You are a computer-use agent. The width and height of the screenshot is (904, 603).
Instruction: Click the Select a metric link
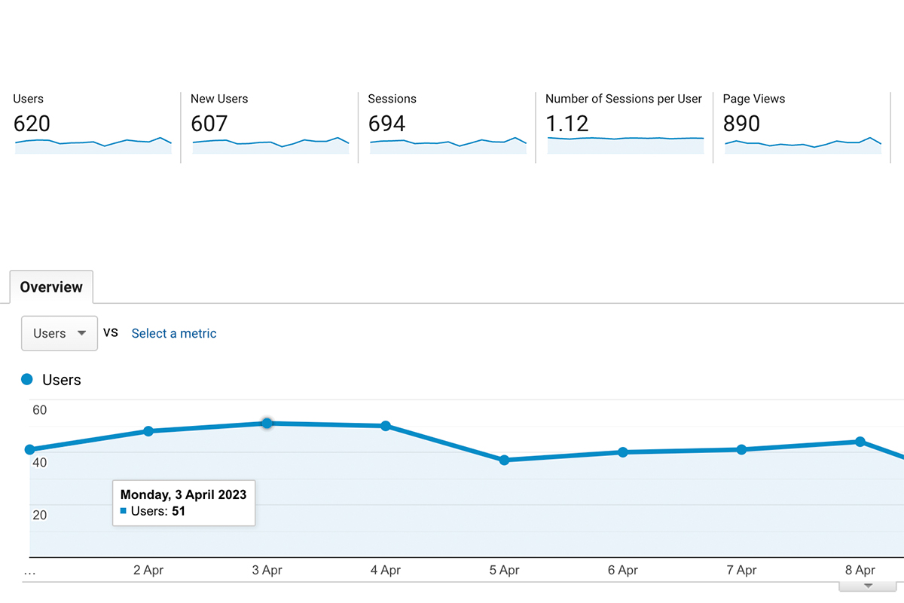[173, 333]
